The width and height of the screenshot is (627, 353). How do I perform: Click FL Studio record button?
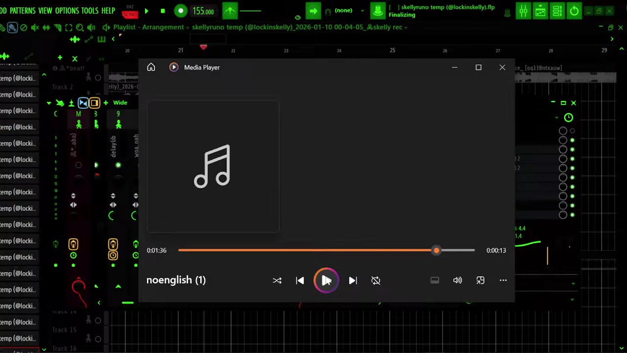181,11
